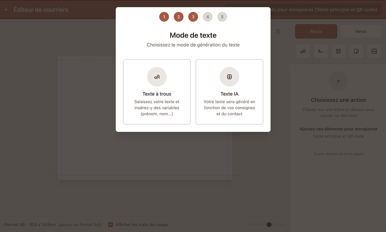
Task: Select the text element tool
Action: [x=303, y=51]
